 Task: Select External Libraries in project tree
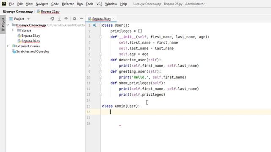(28, 46)
